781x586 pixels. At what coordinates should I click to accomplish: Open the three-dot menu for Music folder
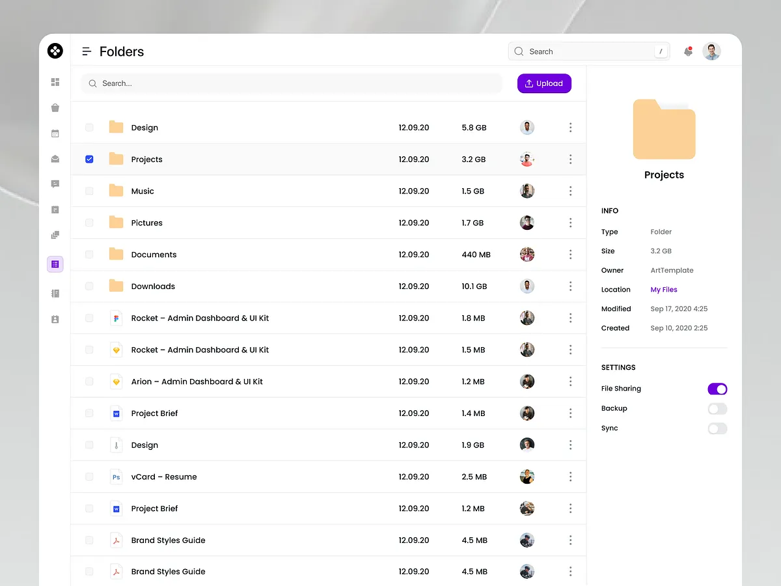tap(570, 191)
